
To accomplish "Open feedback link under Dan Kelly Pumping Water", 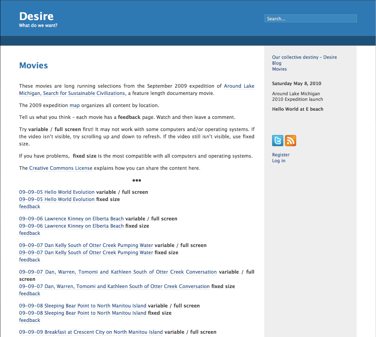I will (x=30, y=259).
